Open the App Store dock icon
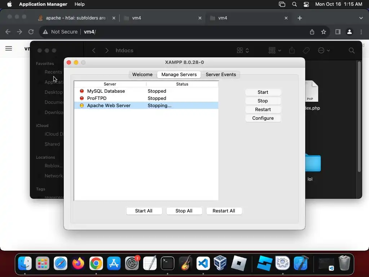This screenshot has height=277, width=369. (114, 263)
